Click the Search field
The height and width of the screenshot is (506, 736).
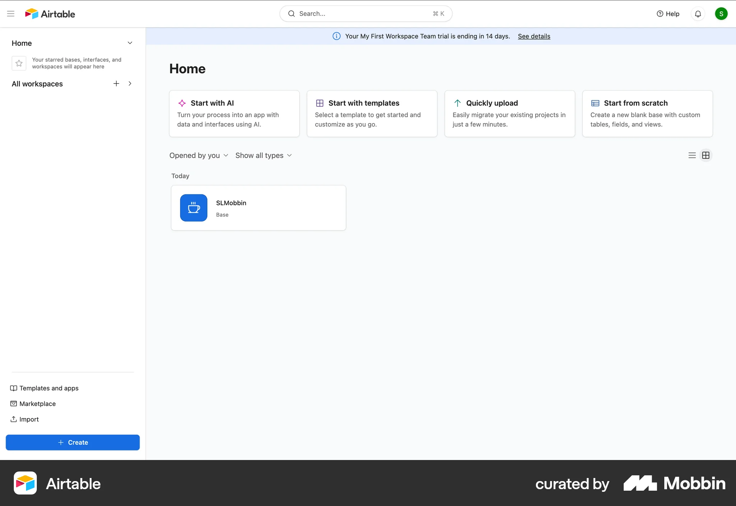366,13
